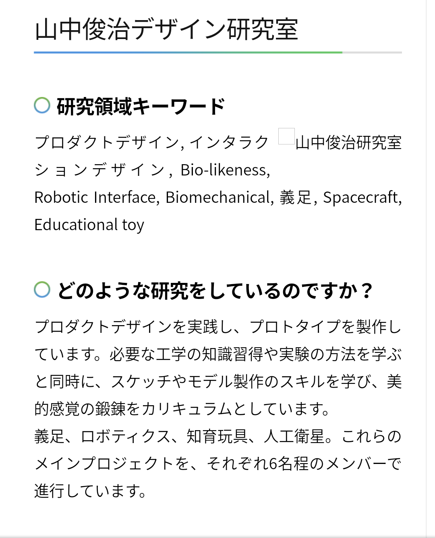The image size is (435, 538).
Task: Click the circle icon beside 研究領域キーワード
Action: point(42,105)
